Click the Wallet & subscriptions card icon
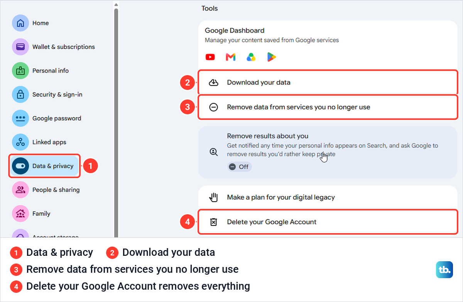 20,47
